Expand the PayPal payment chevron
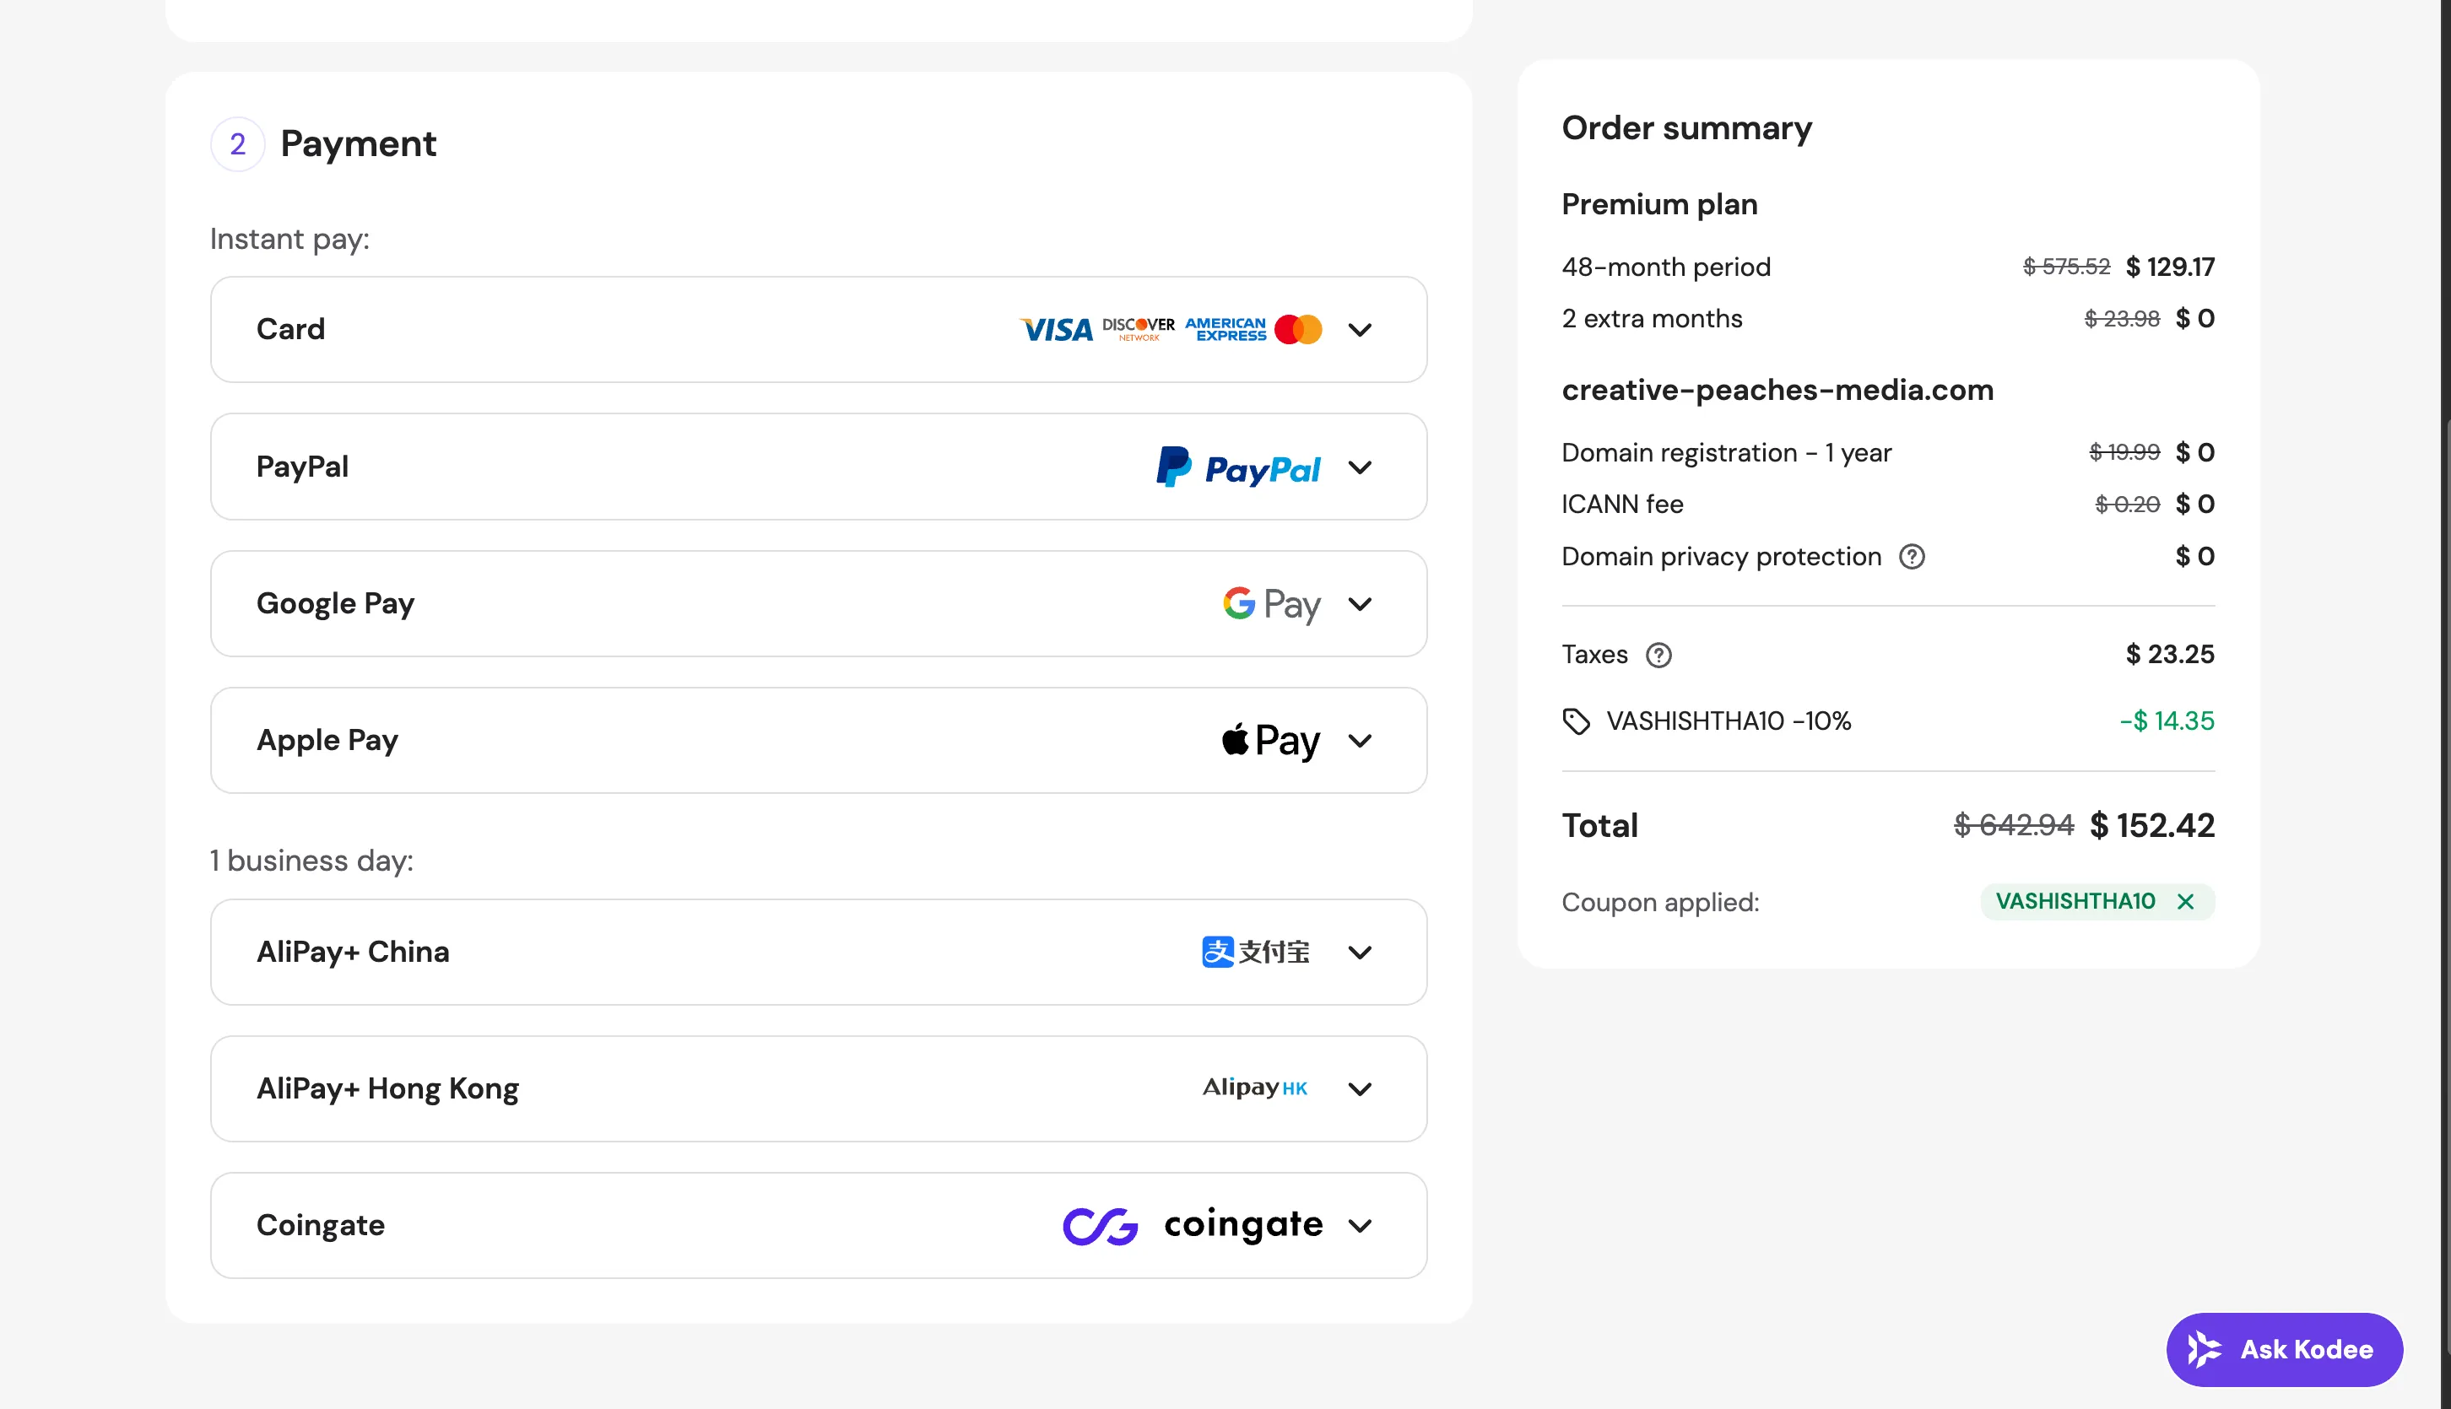This screenshot has height=1409, width=2451. click(x=1360, y=467)
